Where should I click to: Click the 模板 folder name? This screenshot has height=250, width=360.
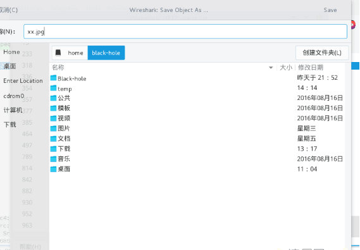point(64,108)
